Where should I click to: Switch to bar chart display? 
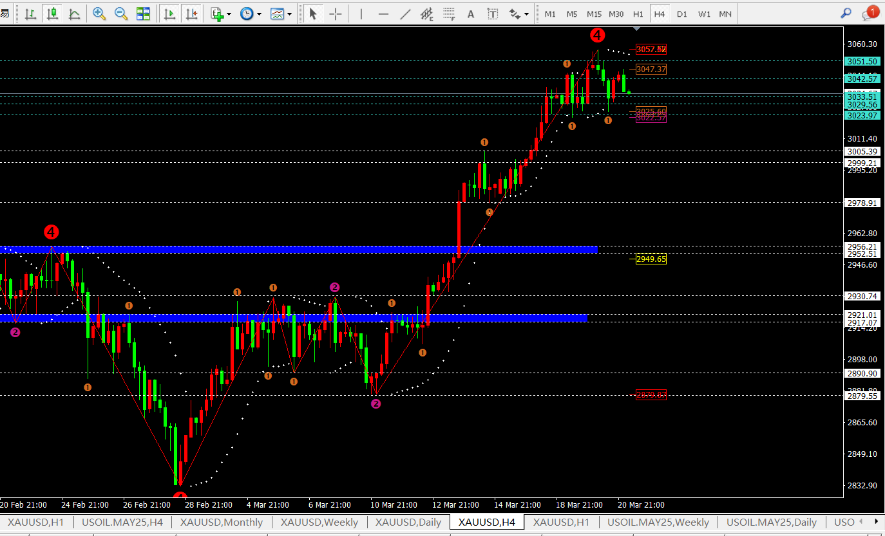(x=30, y=14)
